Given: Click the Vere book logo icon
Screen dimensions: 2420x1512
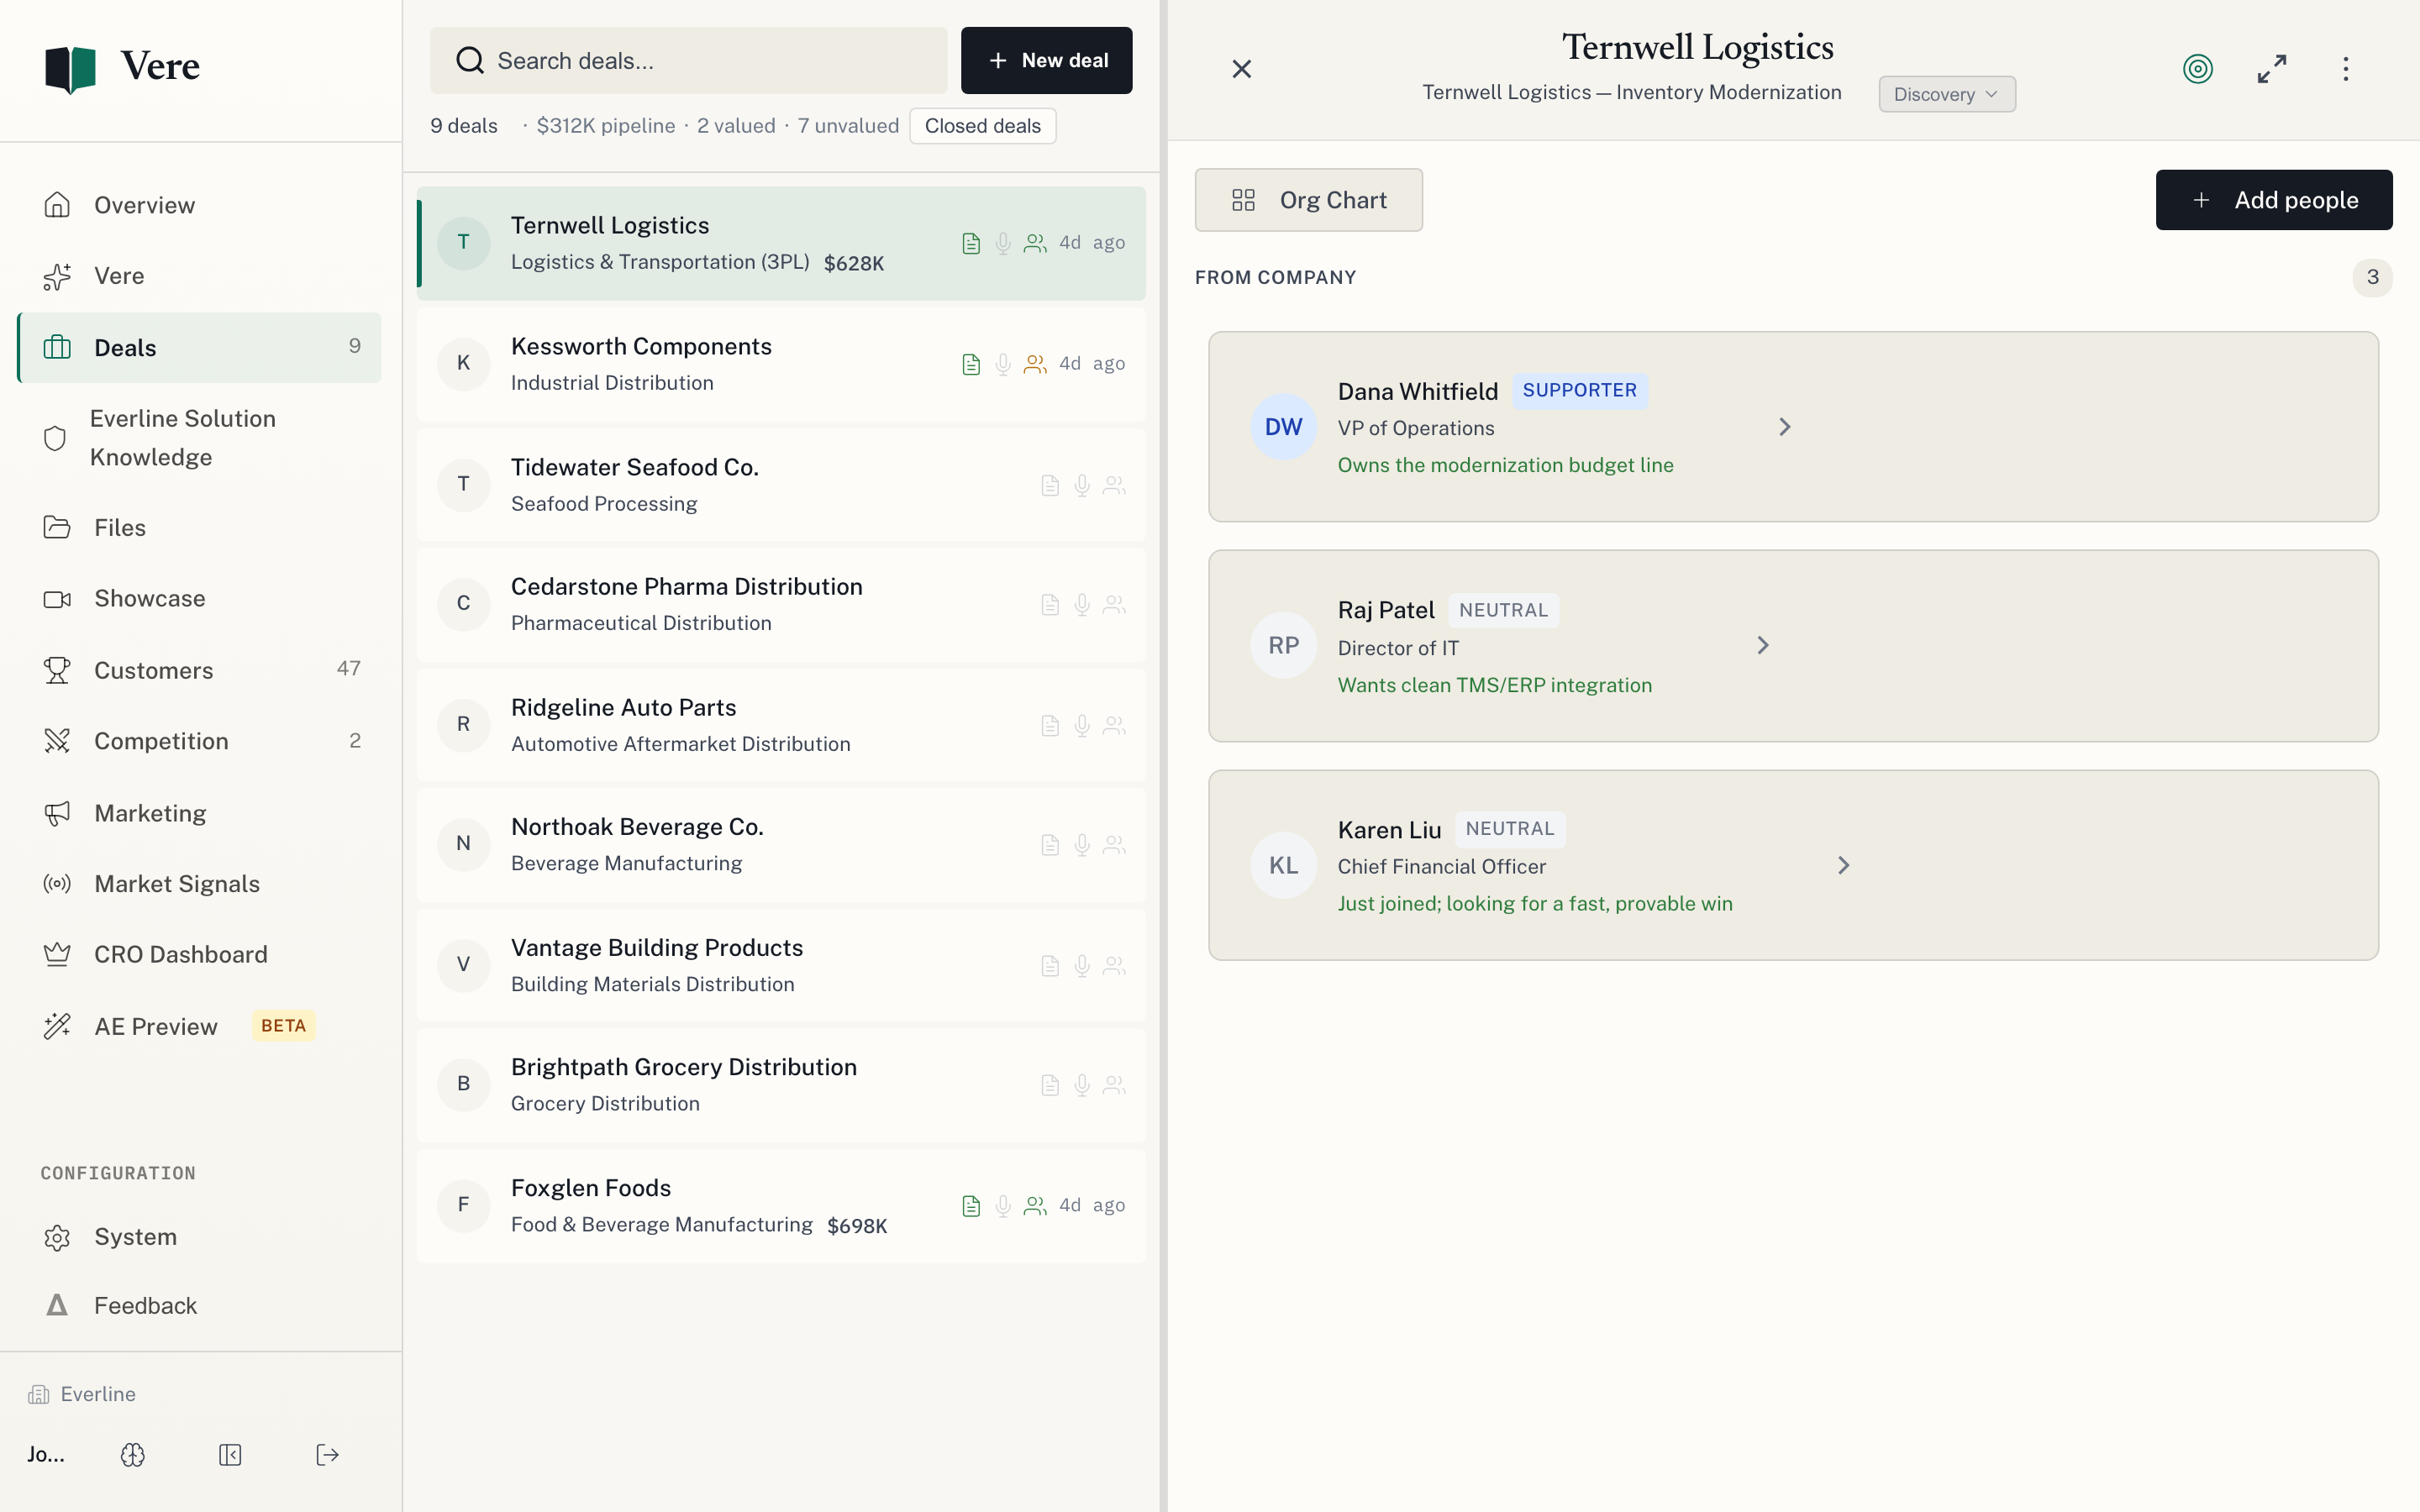Looking at the screenshot, I should (x=70, y=68).
